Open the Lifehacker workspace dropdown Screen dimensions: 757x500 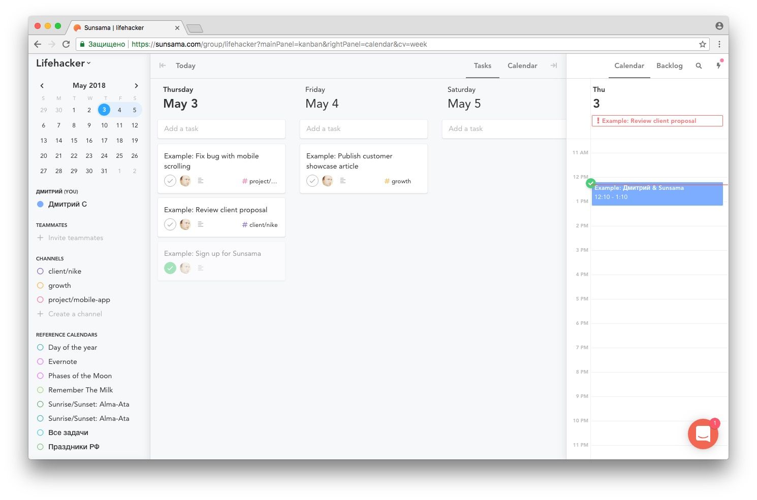tap(64, 63)
